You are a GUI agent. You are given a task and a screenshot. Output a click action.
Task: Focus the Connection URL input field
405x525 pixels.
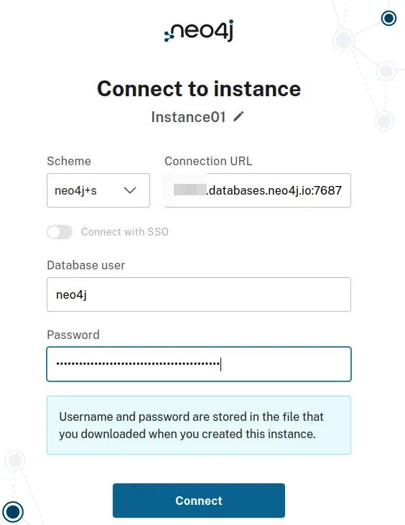(x=258, y=190)
